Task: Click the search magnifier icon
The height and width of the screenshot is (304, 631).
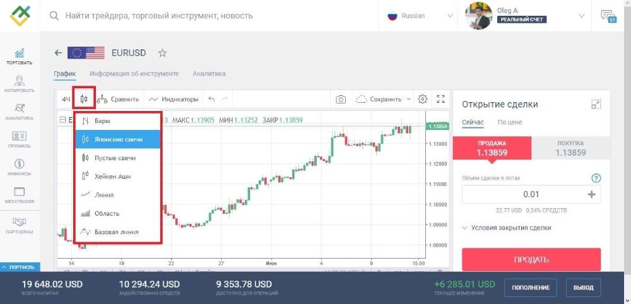Action: click(x=54, y=16)
